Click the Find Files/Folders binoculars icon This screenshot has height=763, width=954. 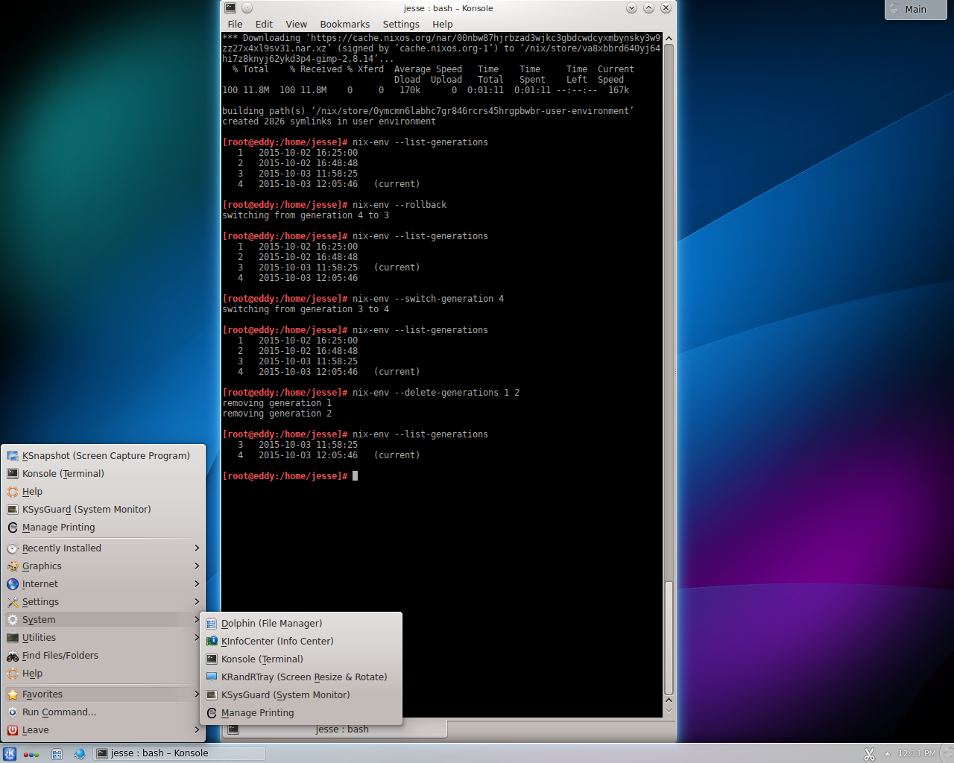pyautogui.click(x=13, y=656)
